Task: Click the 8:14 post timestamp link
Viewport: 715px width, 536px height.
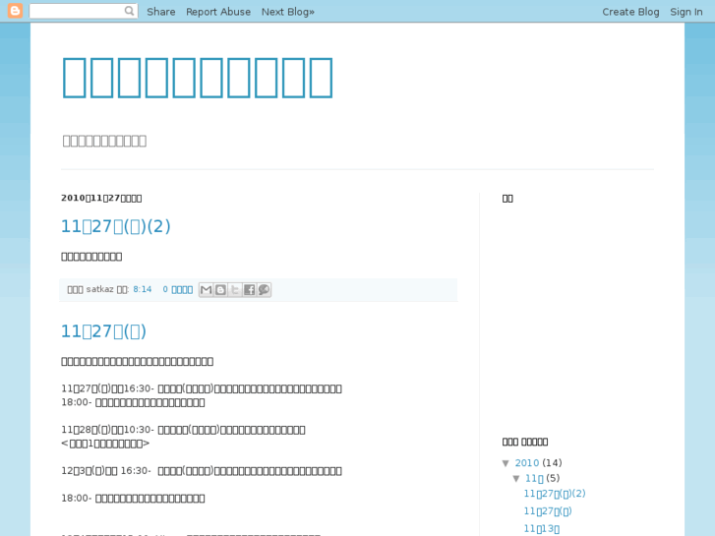Action: 143,289
